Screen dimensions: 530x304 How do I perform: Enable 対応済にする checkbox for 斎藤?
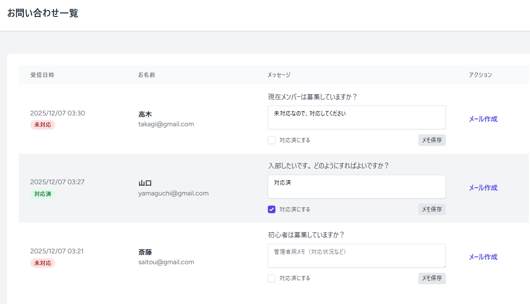[x=272, y=278]
